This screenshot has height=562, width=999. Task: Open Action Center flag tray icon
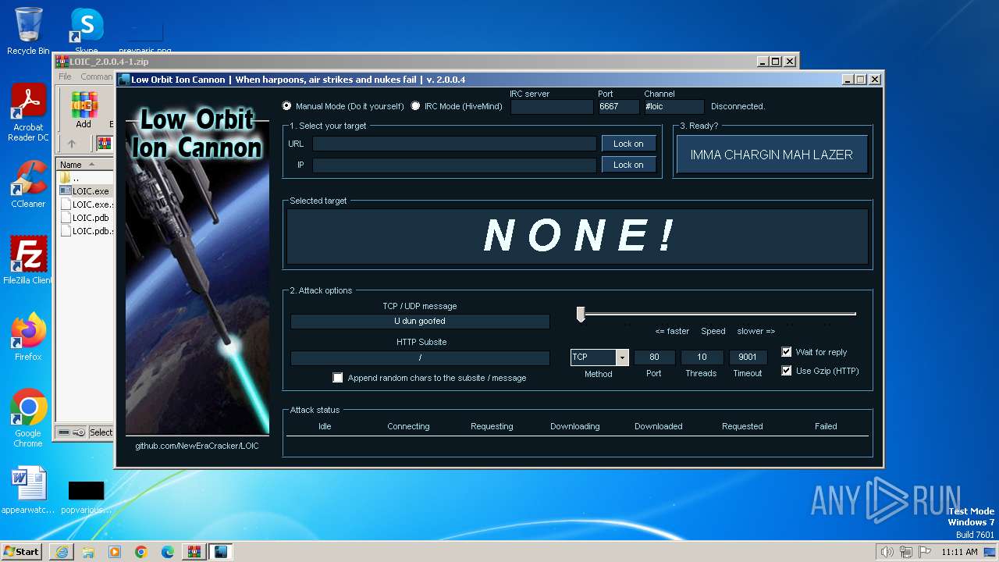[x=925, y=552]
